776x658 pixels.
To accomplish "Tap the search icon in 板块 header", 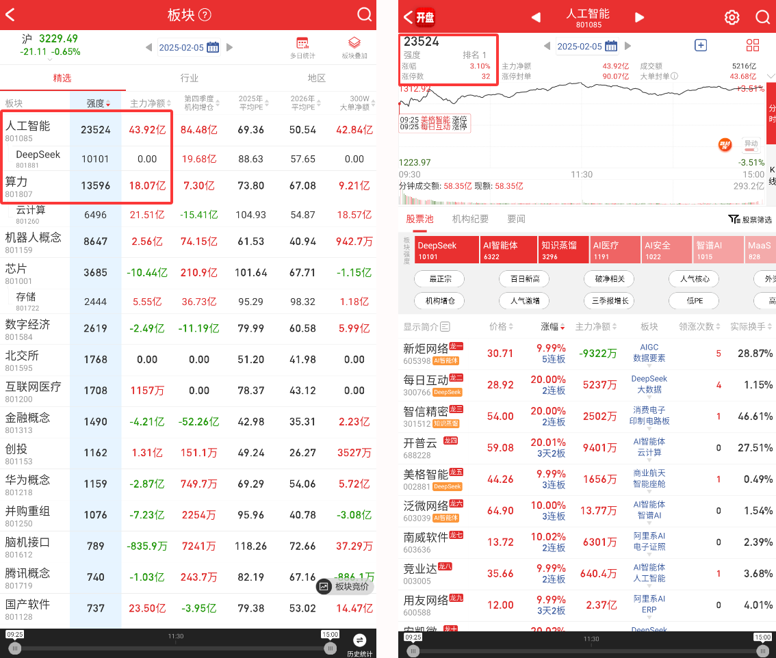I will pos(364,15).
